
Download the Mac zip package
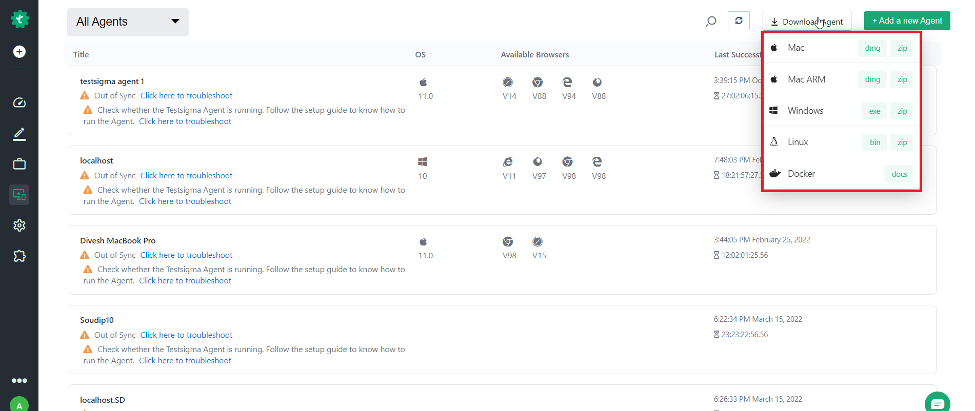[x=902, y=48]
